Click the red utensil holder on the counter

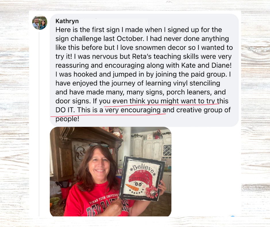pyautogui.click(x=65, y=192)
